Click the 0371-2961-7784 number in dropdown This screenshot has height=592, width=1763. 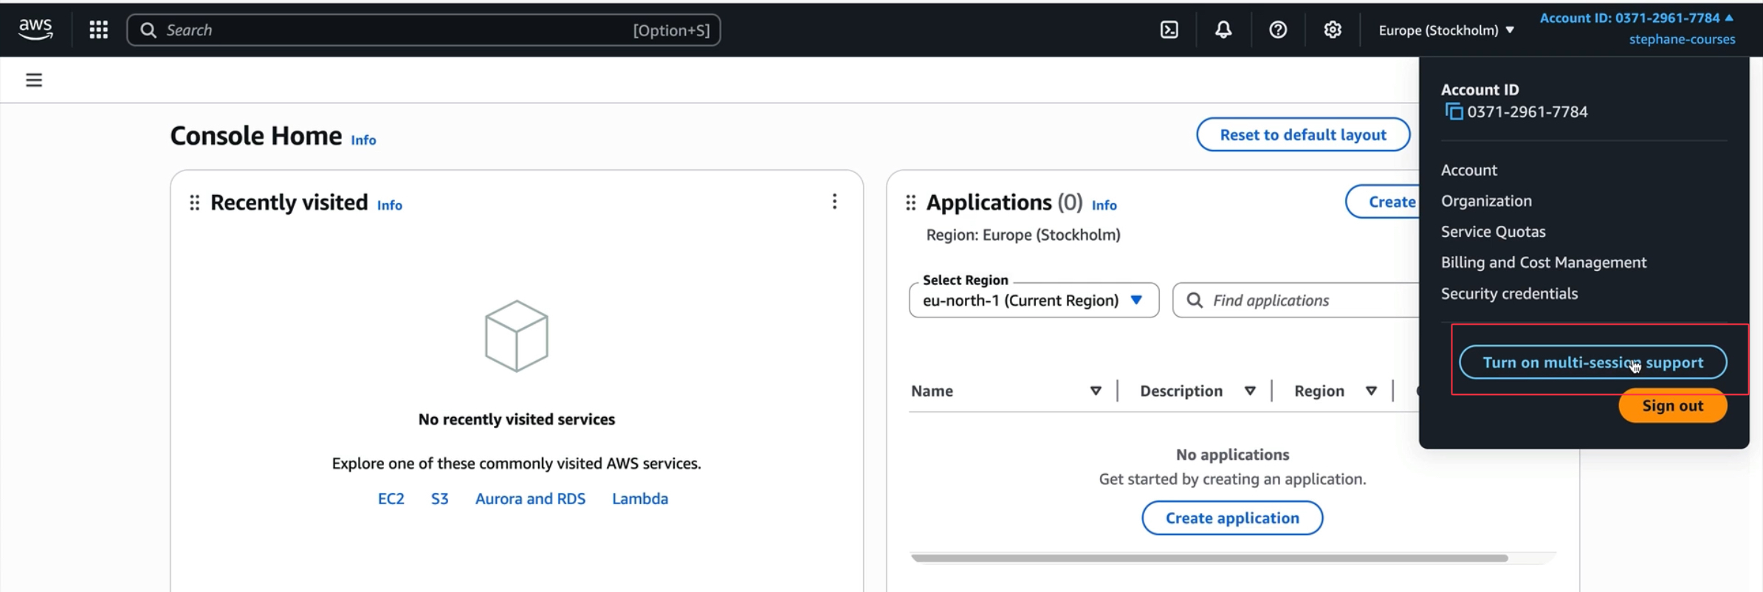click(1527, 111)
